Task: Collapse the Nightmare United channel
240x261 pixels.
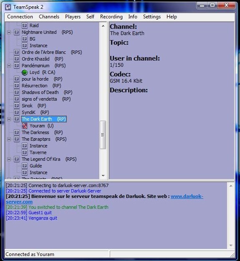Action: pyautogui.click(x=9, y=32)
